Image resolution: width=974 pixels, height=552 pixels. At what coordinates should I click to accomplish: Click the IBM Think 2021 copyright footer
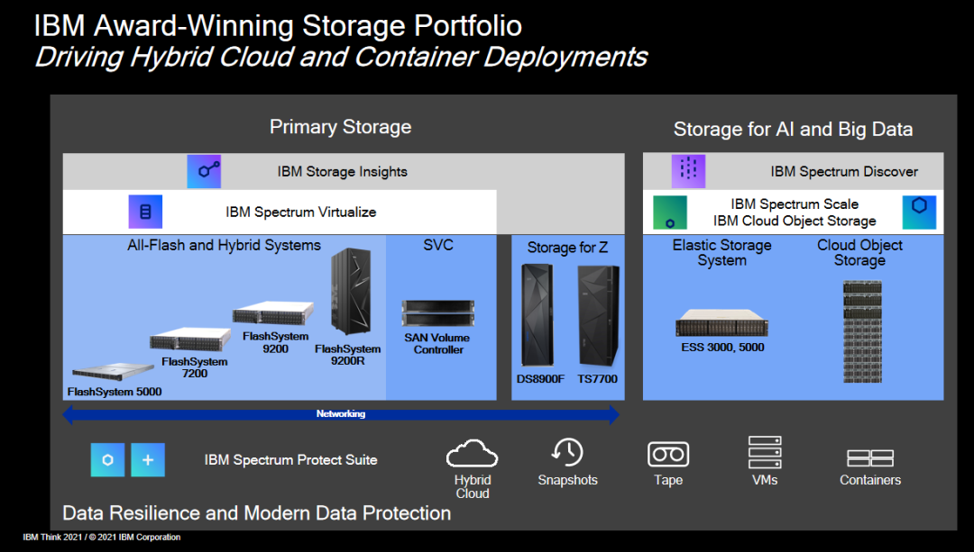click(102, 537)
